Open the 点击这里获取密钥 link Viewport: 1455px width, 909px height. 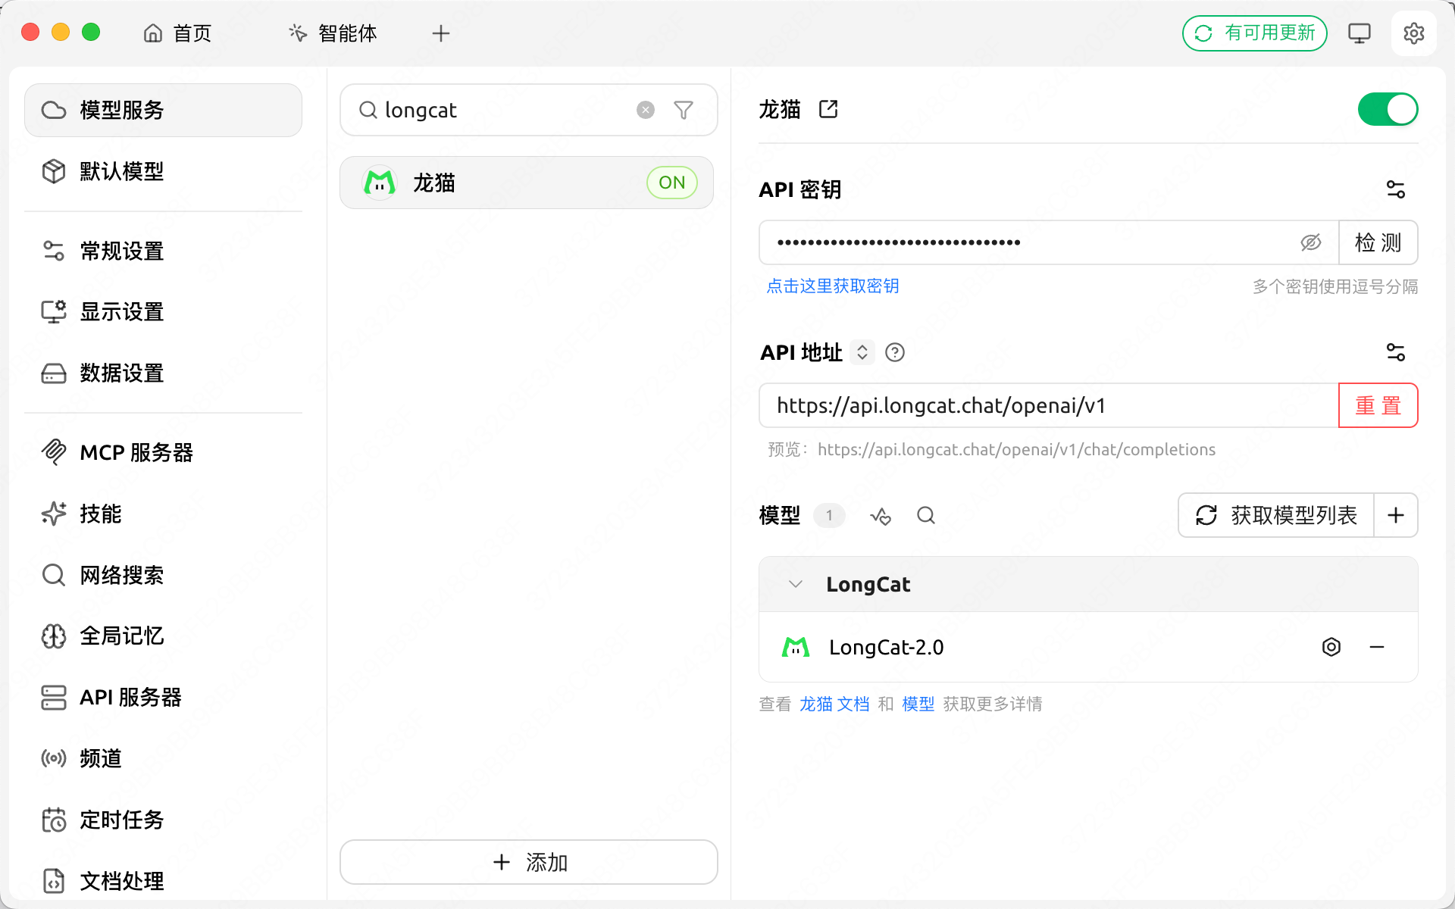click(x=833, y=286)
